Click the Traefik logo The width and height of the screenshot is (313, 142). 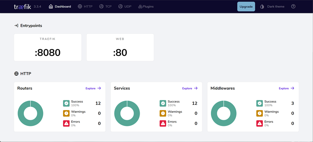point(22,7)
